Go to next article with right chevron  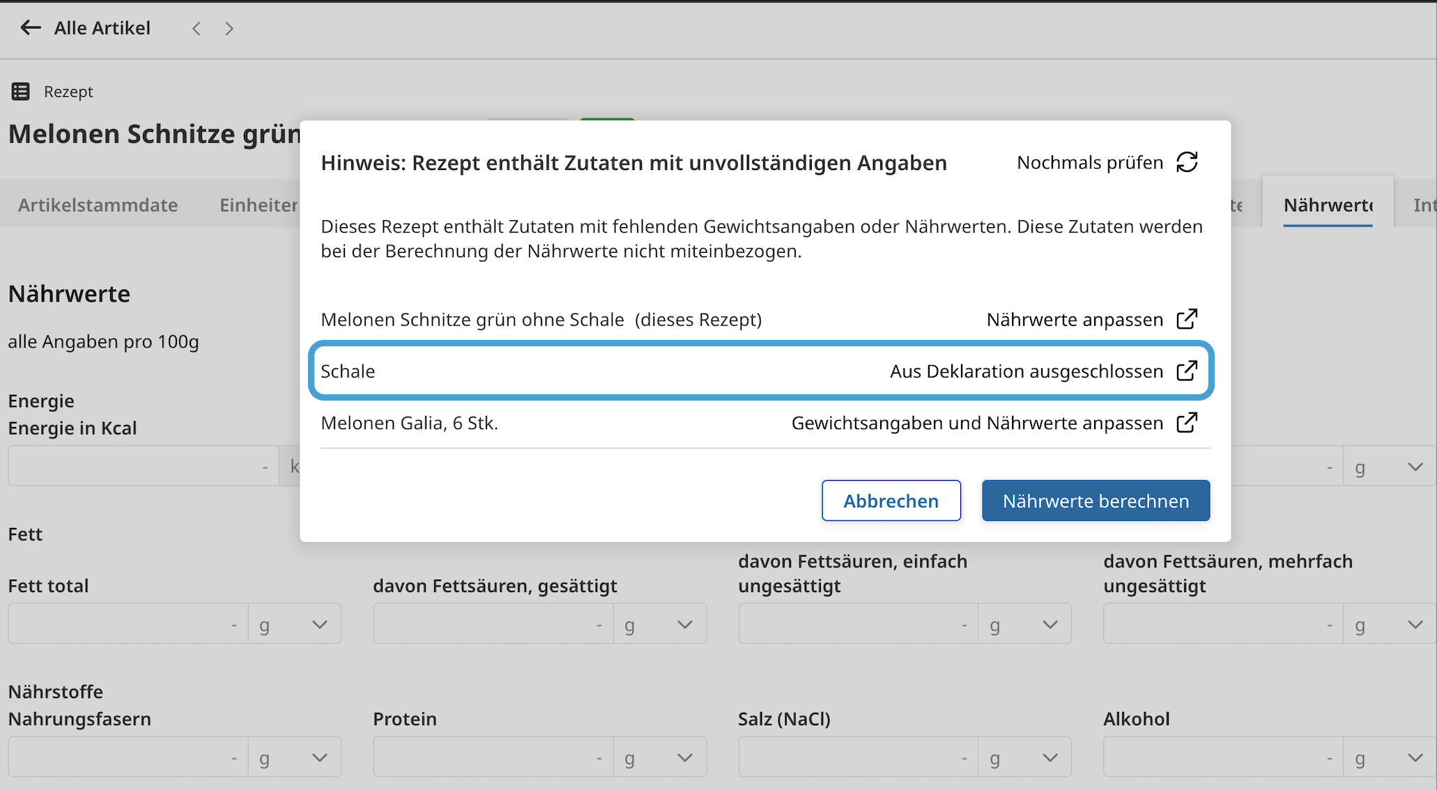click(229, 29)
